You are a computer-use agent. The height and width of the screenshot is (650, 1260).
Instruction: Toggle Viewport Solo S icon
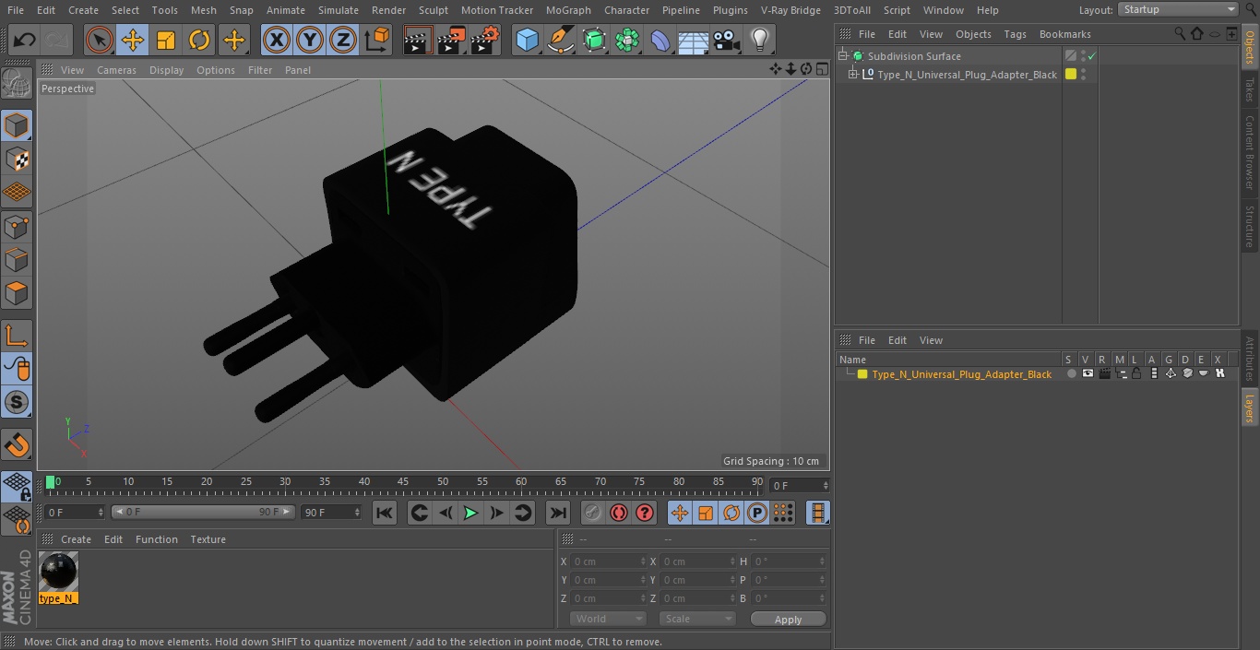[x=17, y=402]
